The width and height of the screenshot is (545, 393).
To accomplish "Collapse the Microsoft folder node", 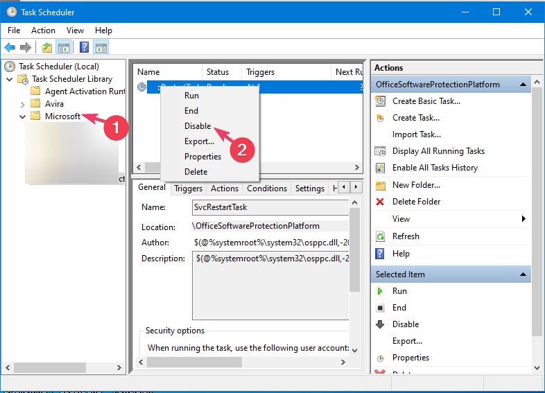I will click(22, 116).
